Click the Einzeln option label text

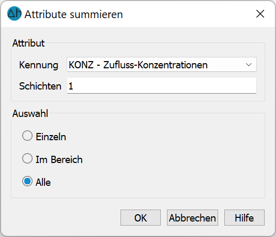(x=51, y=137)
